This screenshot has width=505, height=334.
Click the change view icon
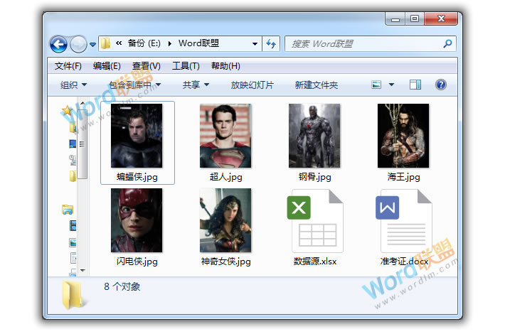(377, 85)
